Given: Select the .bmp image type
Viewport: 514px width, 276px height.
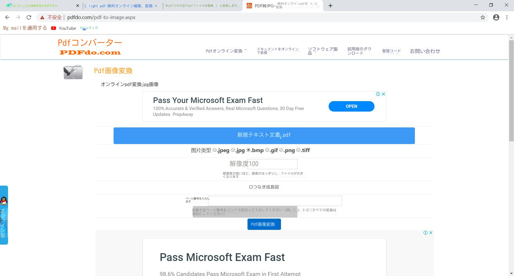Looking at the screenshot, I should coord(249,150).
